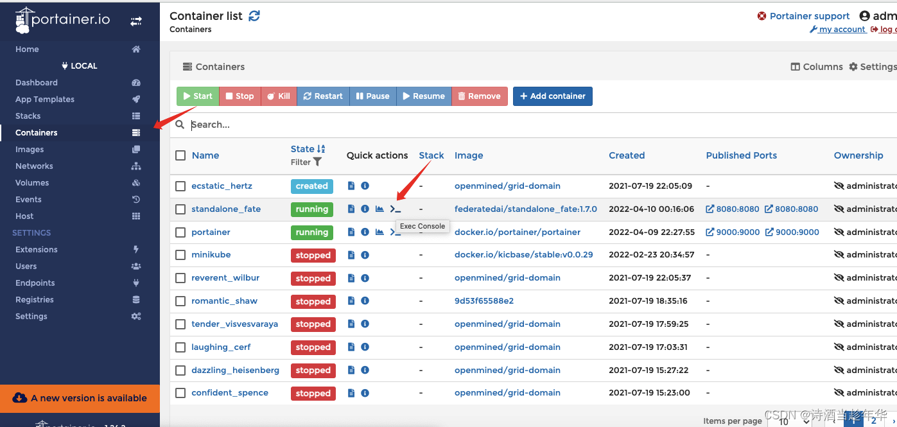Click the new version available banner

click(x=80, y=398)
